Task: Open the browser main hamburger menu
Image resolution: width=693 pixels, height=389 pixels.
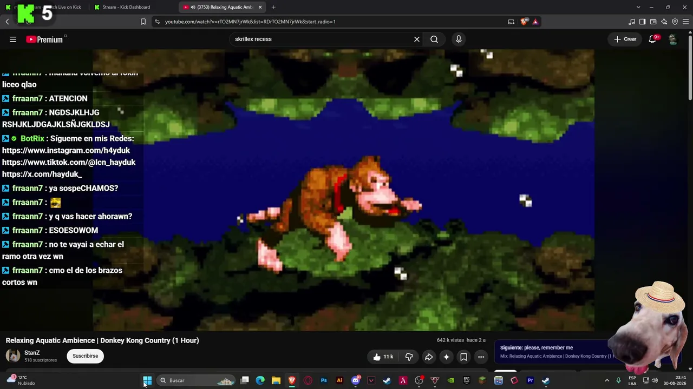Action: tap(686, 22)
